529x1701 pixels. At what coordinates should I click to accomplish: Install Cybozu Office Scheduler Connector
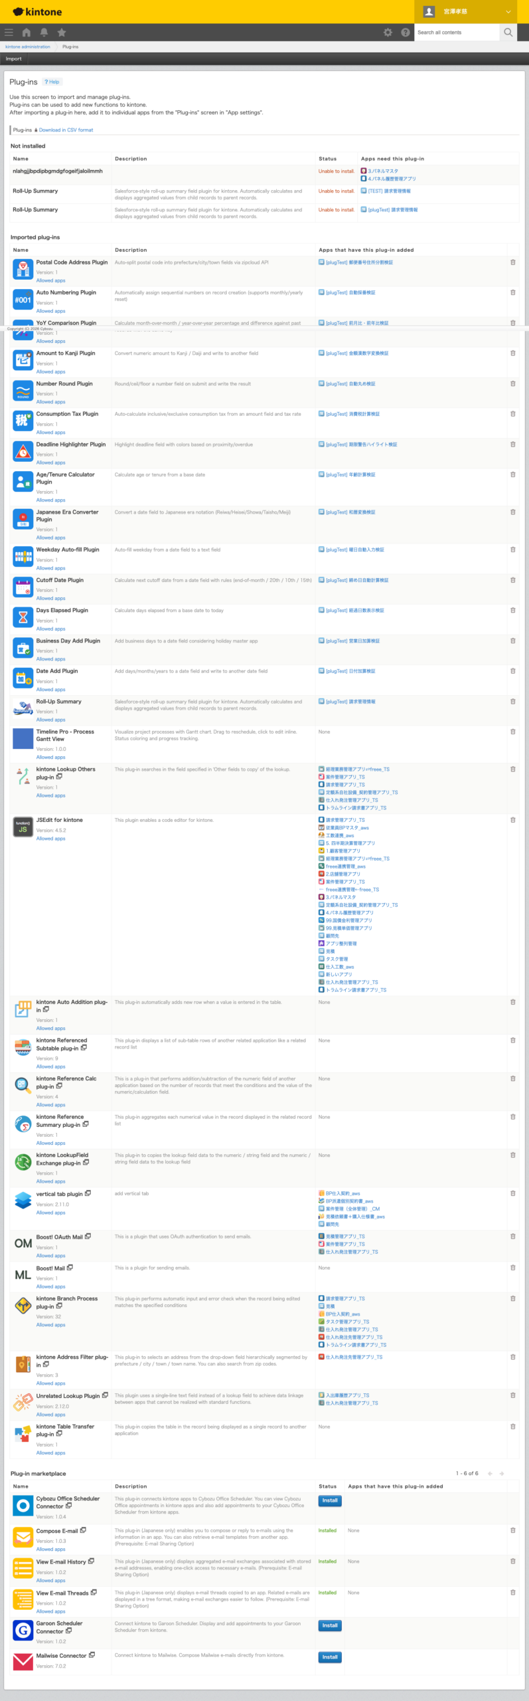[x=330, y=1500]
